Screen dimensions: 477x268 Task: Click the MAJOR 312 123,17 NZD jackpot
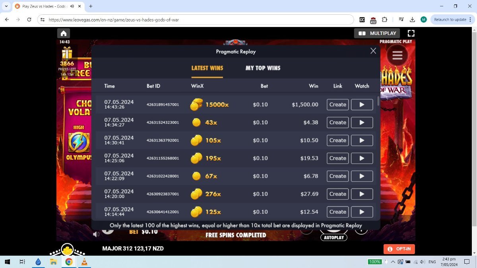[x=133, y=249]
